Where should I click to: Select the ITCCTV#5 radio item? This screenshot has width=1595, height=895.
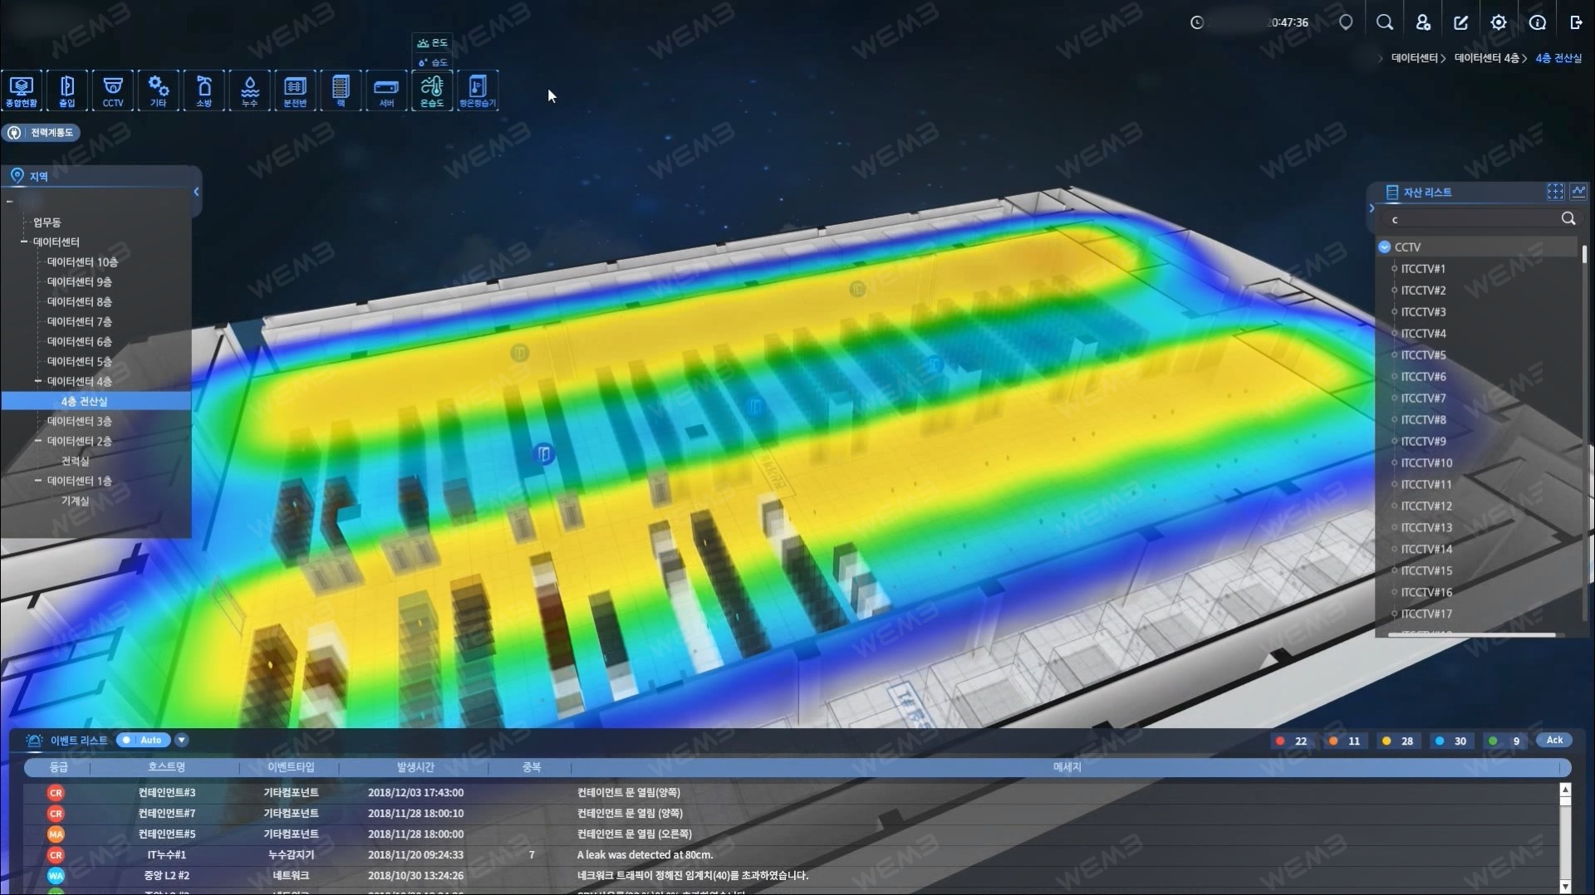(x=1394, y=355)
